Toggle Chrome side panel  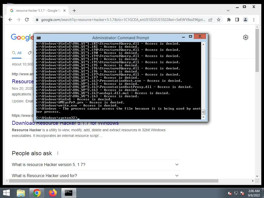coord(237,20)
